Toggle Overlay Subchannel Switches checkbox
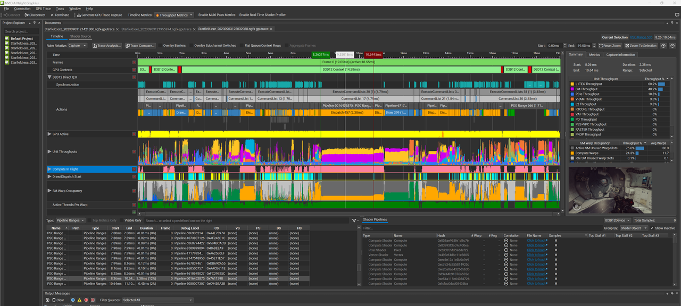The height and width of the screenshot is (306, 681). coord(191,46)
